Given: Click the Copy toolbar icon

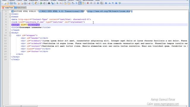Looking at the screenshot, I should [33, 3].
